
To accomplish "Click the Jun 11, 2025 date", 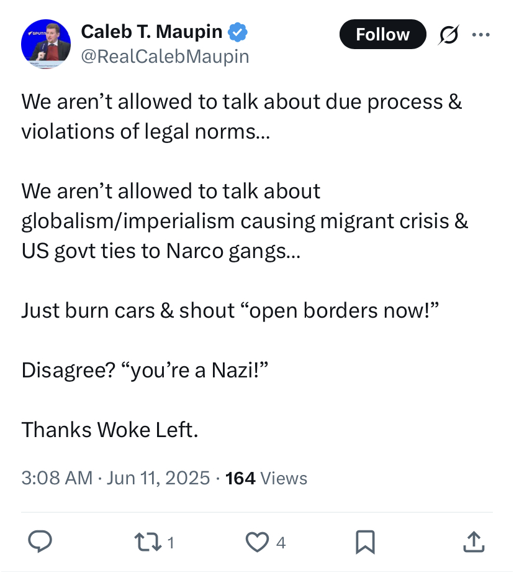I will tap(158, 478).
